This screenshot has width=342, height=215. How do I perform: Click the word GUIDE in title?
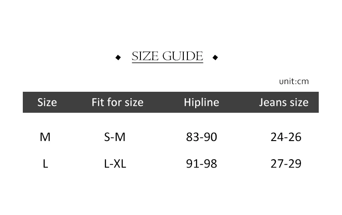(182, 57)
